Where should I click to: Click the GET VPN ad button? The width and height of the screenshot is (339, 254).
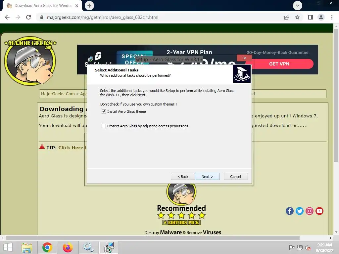coord(279,64)
